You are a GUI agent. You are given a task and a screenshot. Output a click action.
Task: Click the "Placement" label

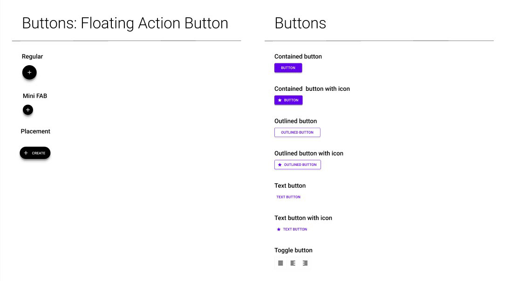(35, 131)
